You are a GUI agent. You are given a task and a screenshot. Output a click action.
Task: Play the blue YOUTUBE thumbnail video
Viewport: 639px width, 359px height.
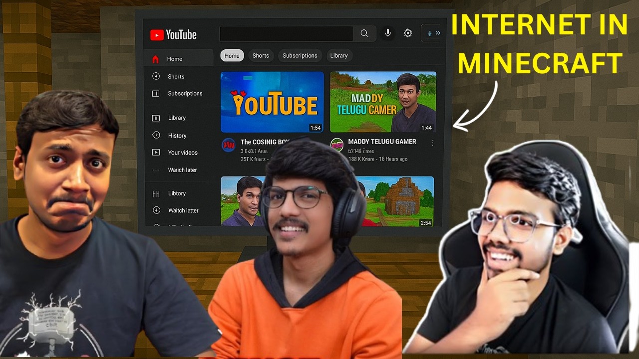tap(272, 102)
